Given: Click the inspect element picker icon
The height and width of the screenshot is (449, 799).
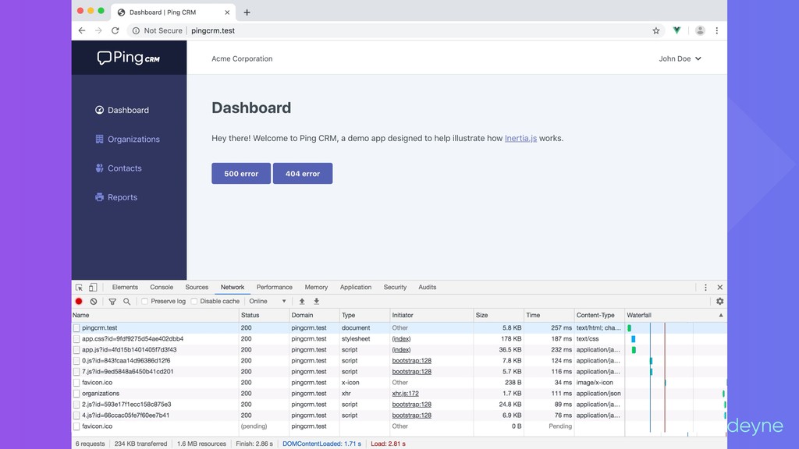Looking at the screenshot, I should 79,288.
